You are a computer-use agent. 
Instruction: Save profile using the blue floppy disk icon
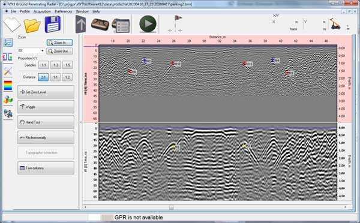(53, 24)
